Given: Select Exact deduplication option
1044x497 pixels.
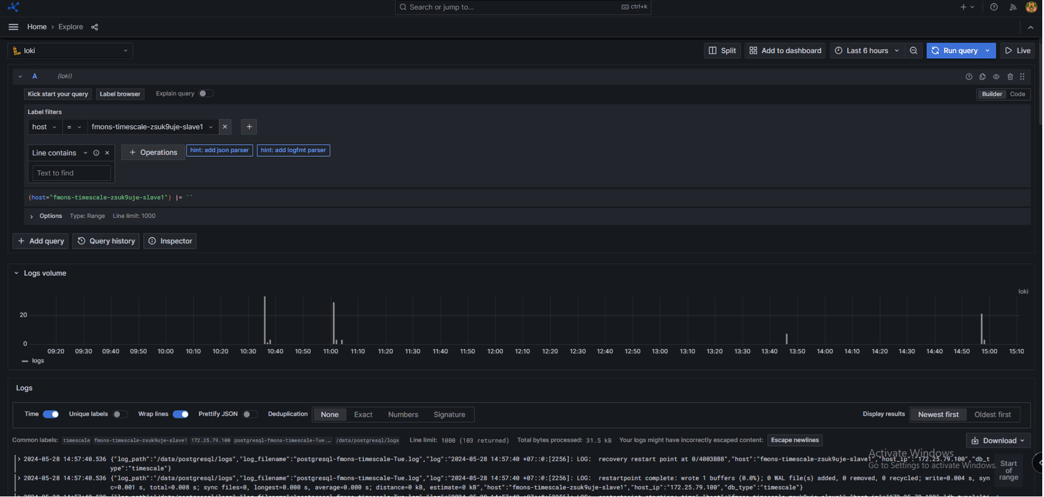Looking at the screenshot, I should pyautogui.click(x=364, y=415).
